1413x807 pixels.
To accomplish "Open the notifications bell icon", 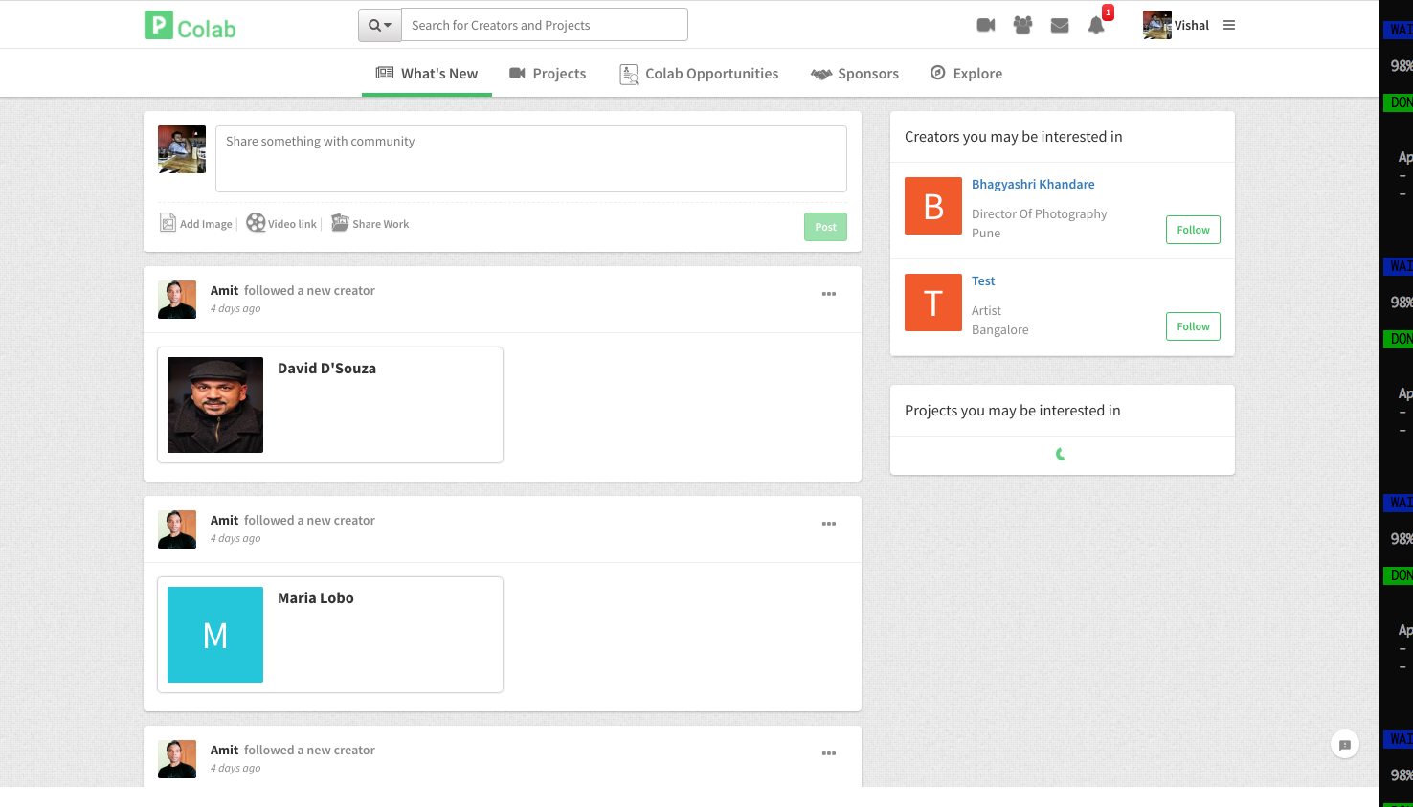I will coord(1096,26).
